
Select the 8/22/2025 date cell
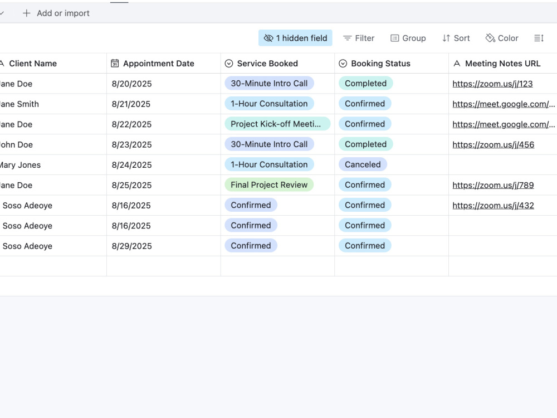tap(164, 124)
